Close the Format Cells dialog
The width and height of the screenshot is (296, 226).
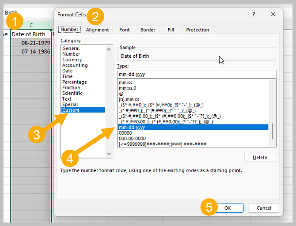(273, 14)
